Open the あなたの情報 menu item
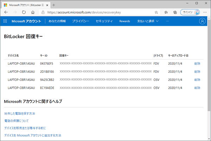The image size is (211, 141). tap(57, 21)
